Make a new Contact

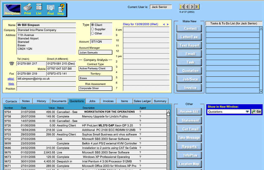click(x=189, y=28)
